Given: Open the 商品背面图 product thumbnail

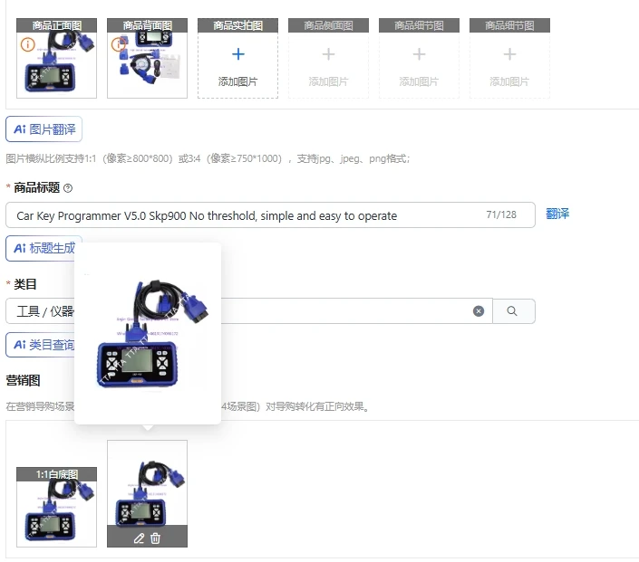Looking at the screenshot, I should [147, 58].
